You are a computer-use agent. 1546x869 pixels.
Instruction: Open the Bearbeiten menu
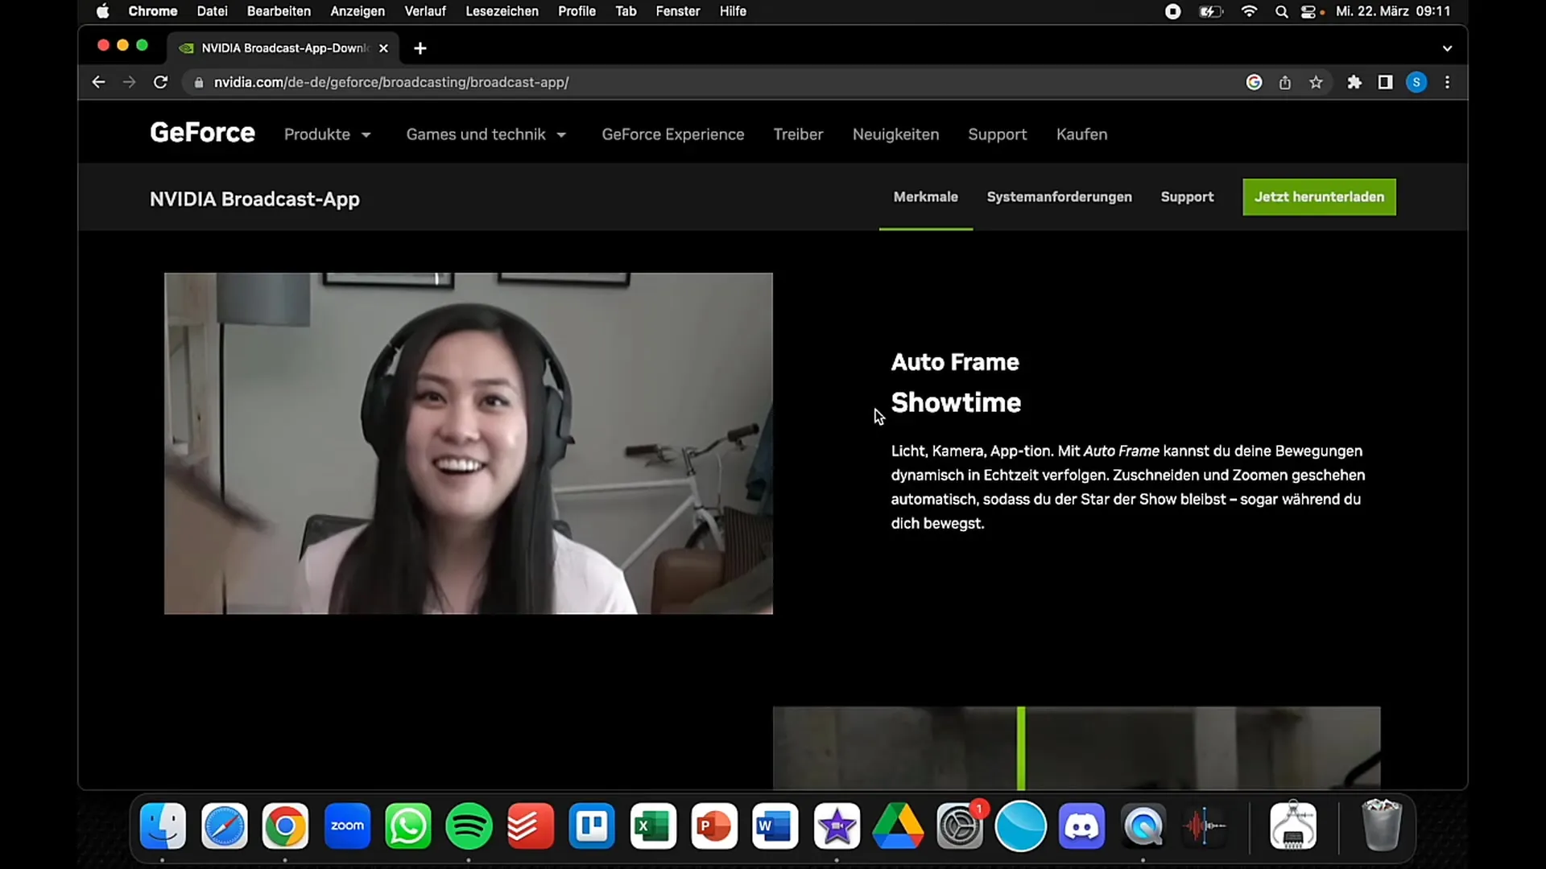click(x=279, y=11)
